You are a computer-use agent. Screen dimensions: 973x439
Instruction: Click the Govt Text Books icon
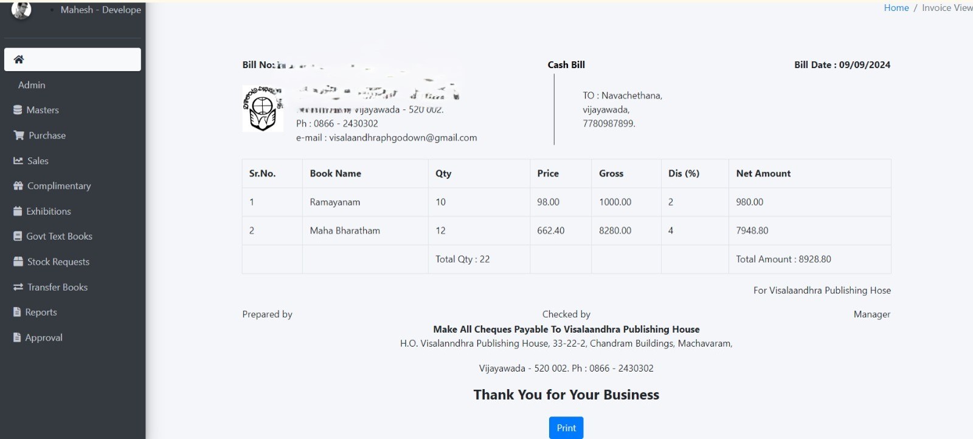pos(18,236)
